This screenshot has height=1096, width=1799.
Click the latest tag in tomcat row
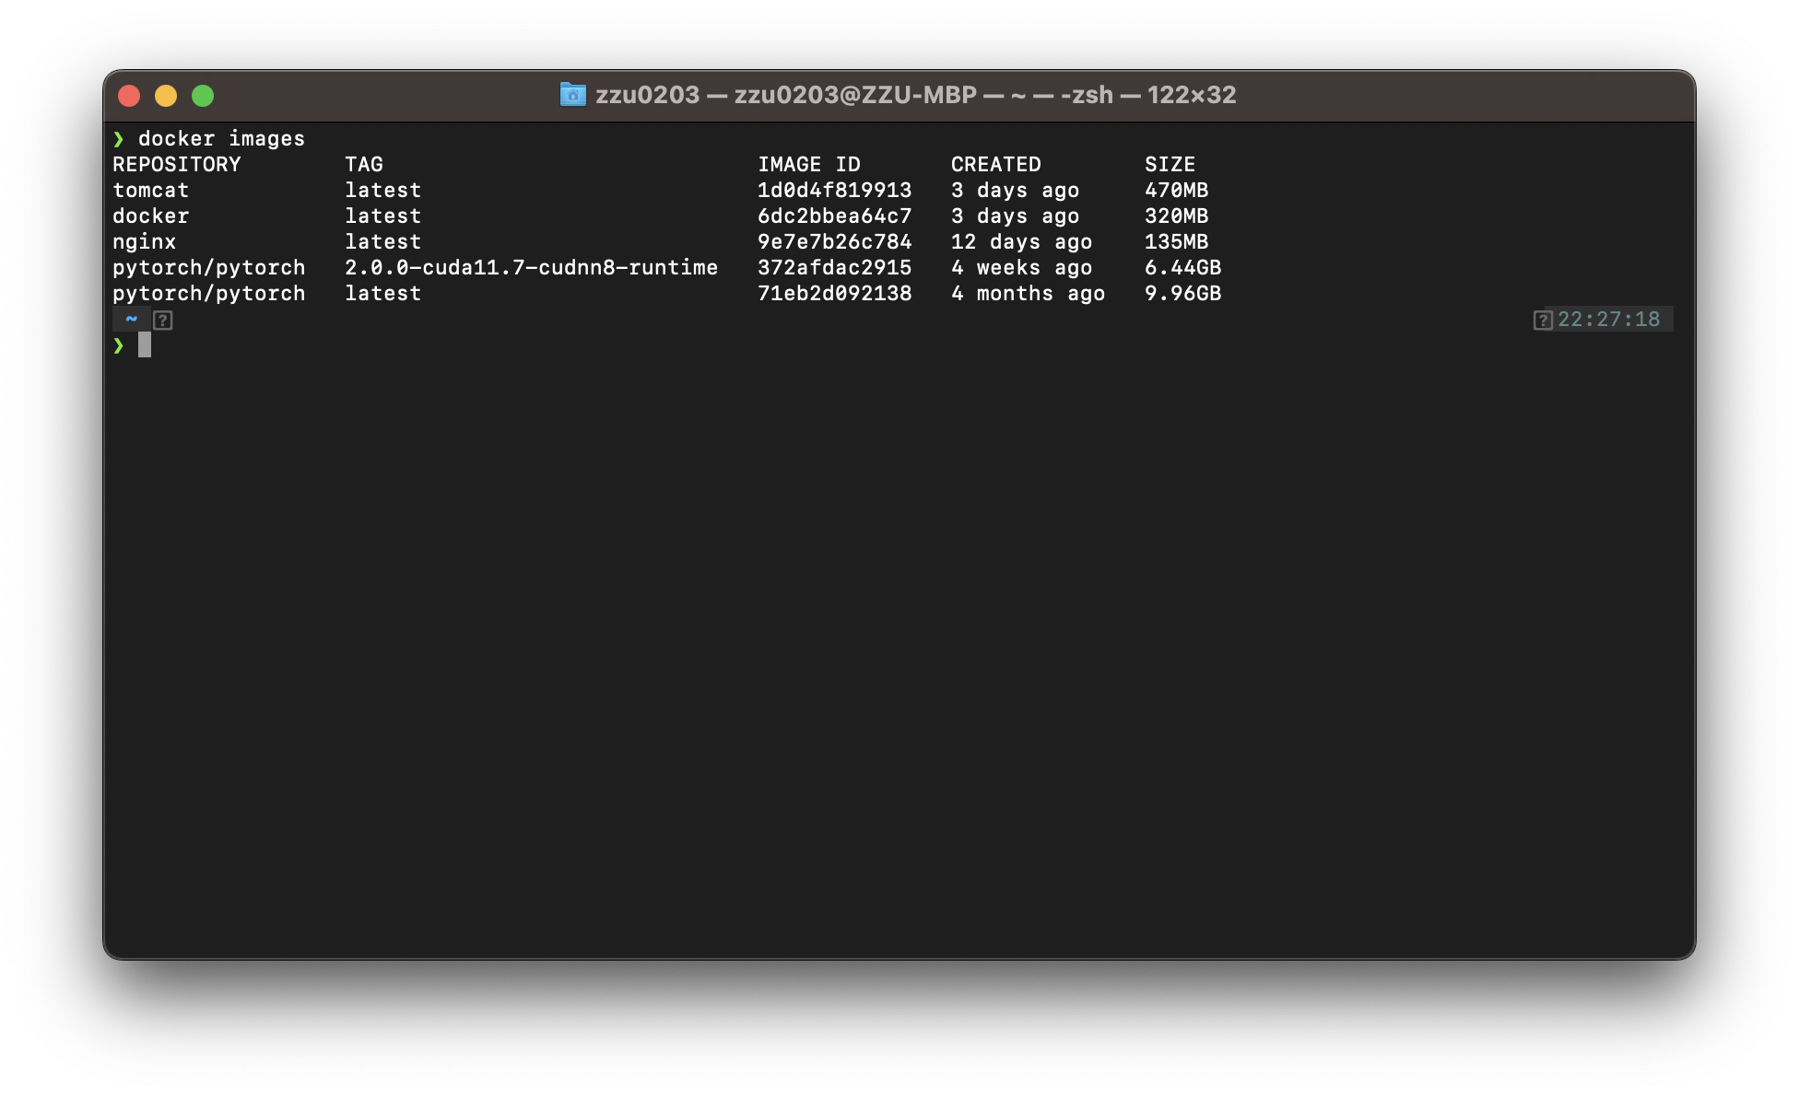382,191
